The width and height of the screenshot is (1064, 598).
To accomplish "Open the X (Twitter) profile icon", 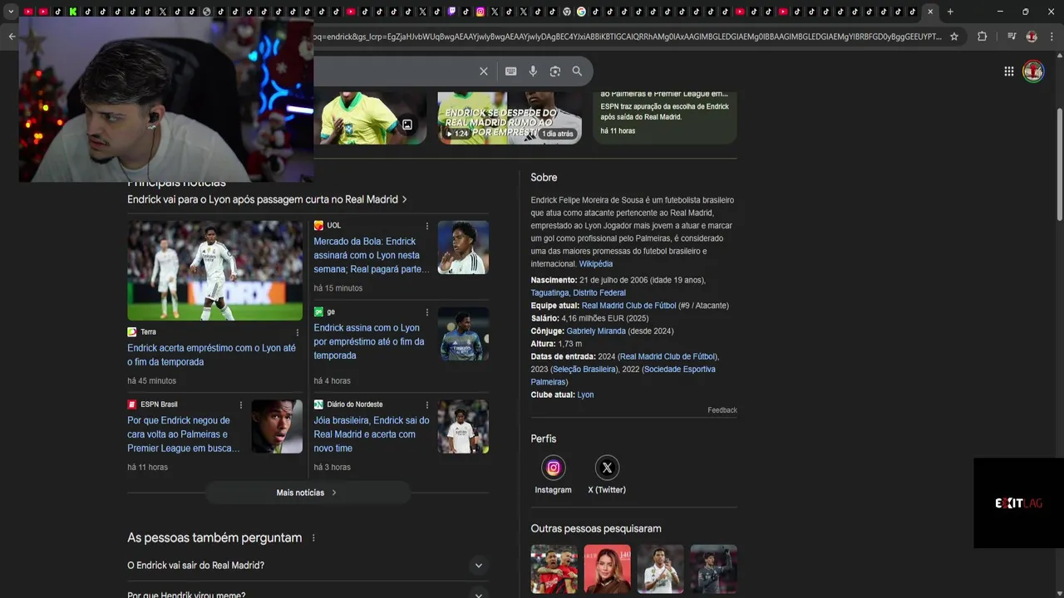I will point(607,468).
